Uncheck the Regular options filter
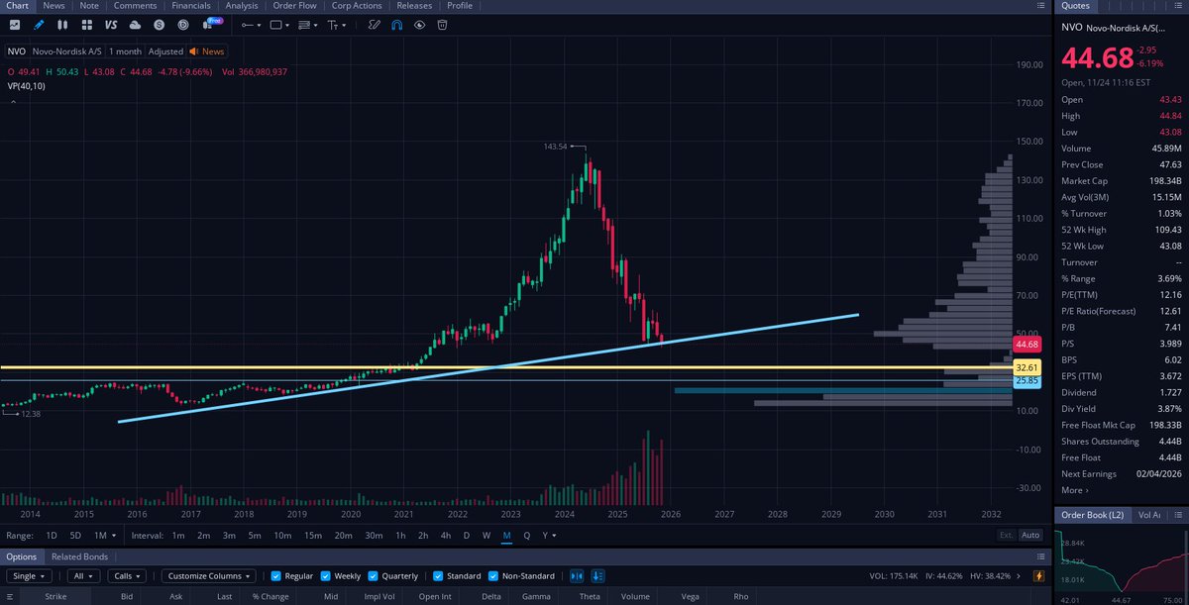 pyautogui.click(x=274, y=575)
